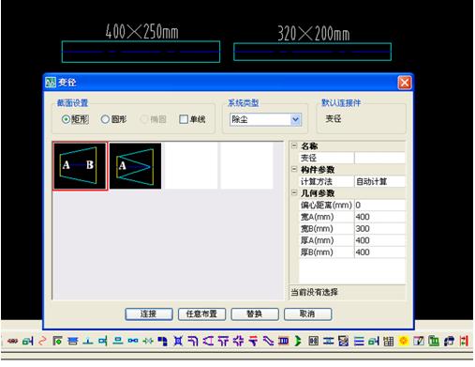Image resolution: width=475 pixels, height=367 pixels.
Task: Select the 圆形 circular section radio button
Action: coord(105,119)
